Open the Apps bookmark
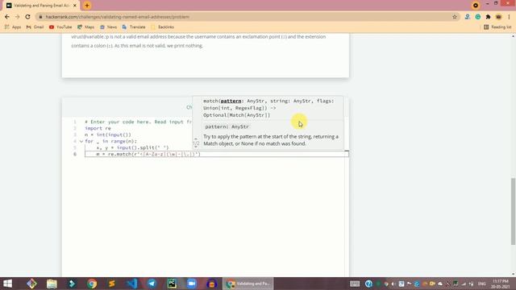The width and height of the screenshot is (516, 290). [13, 27]
